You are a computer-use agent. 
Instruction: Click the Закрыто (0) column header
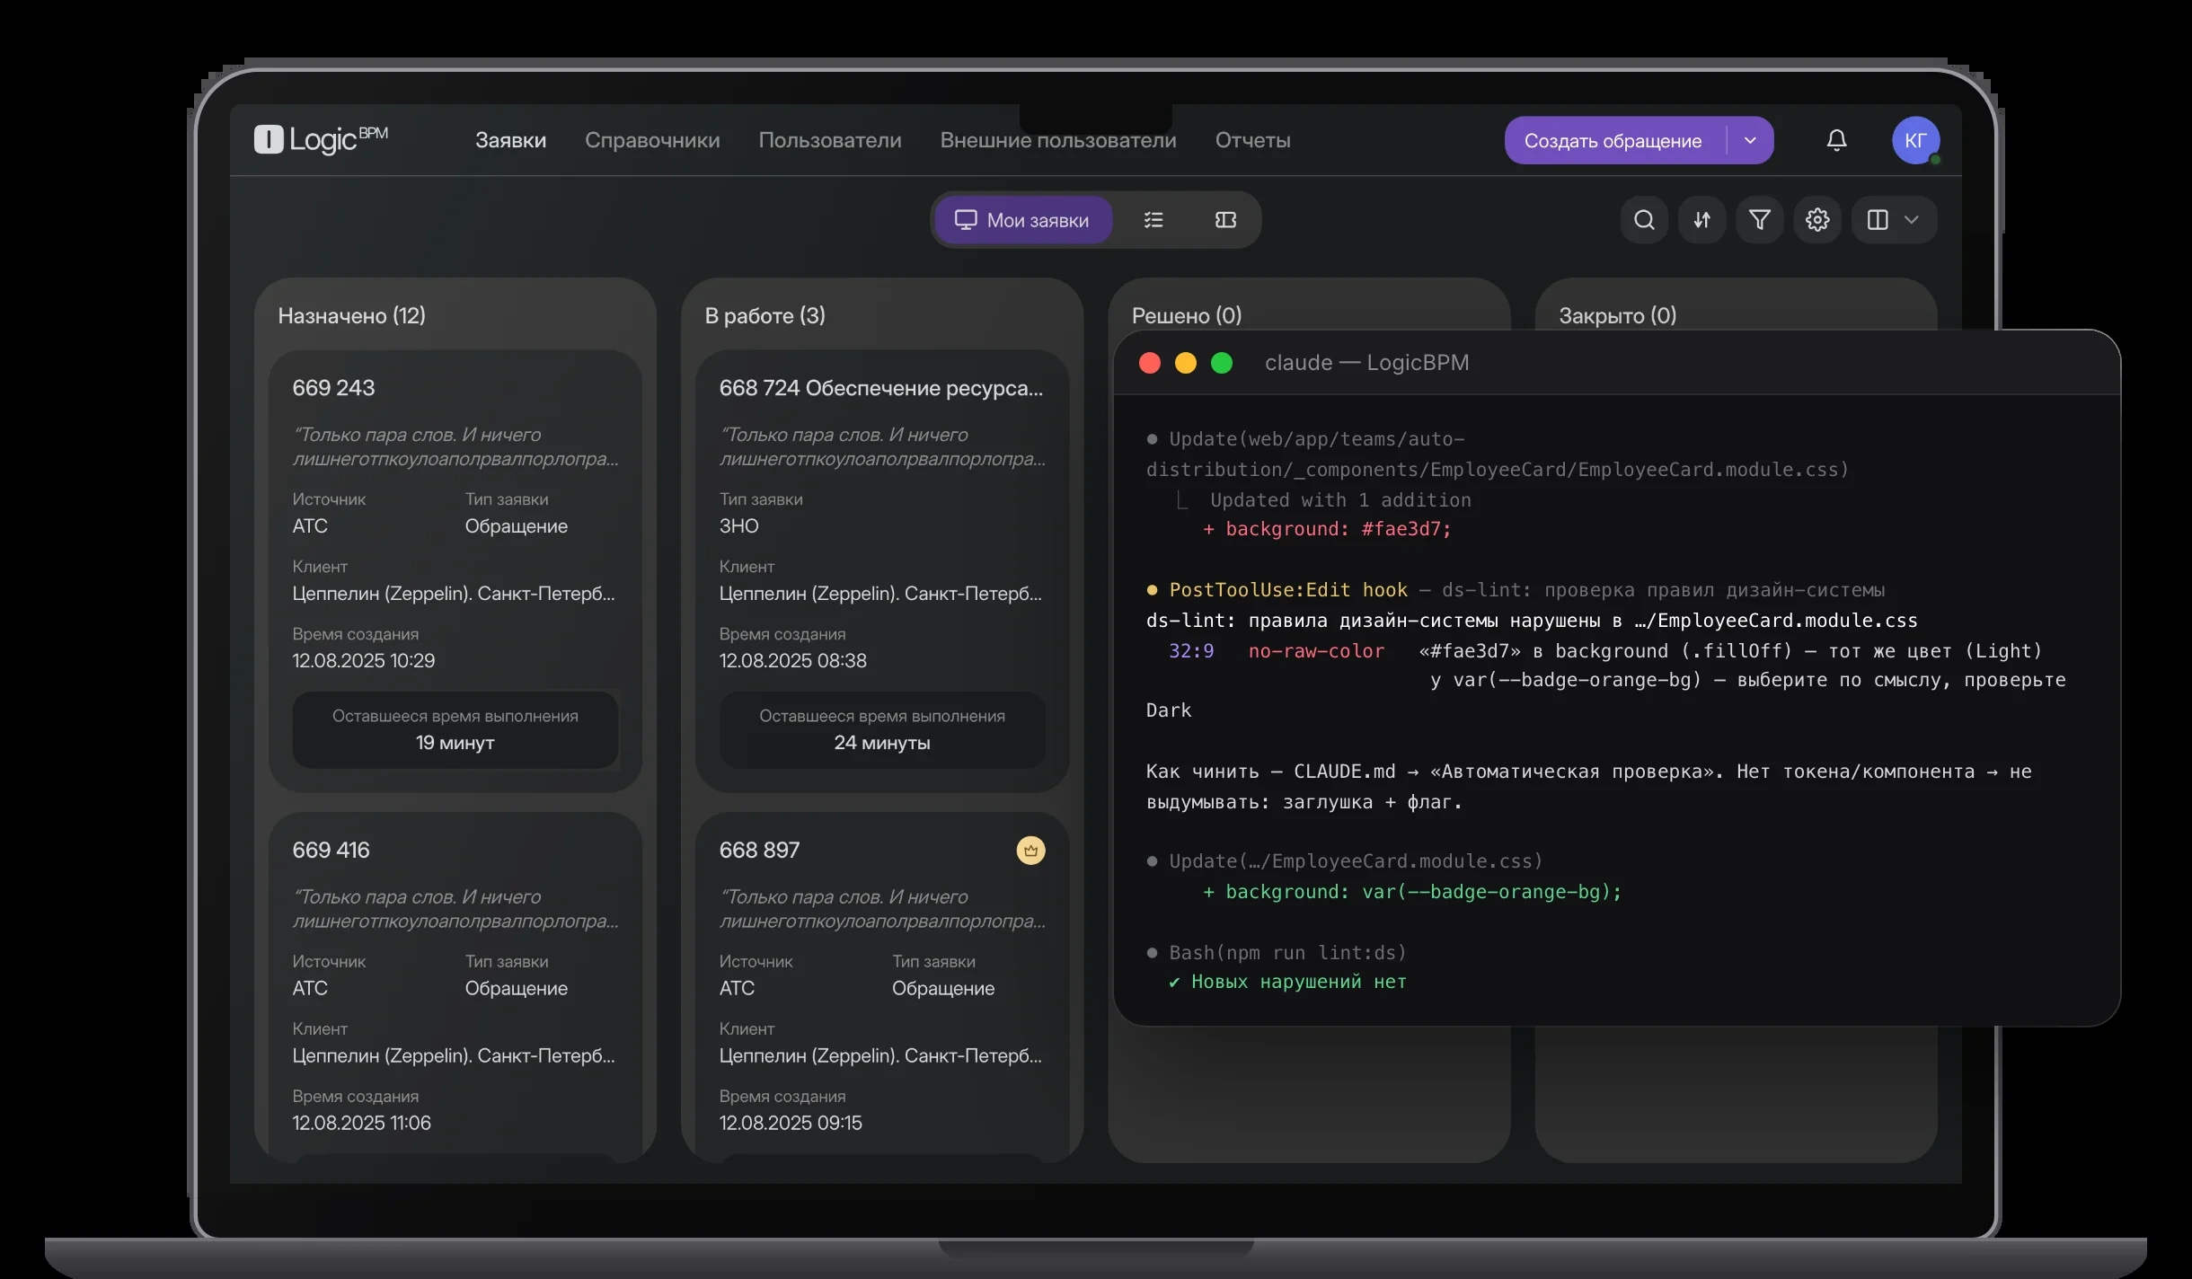[1617, 315]
